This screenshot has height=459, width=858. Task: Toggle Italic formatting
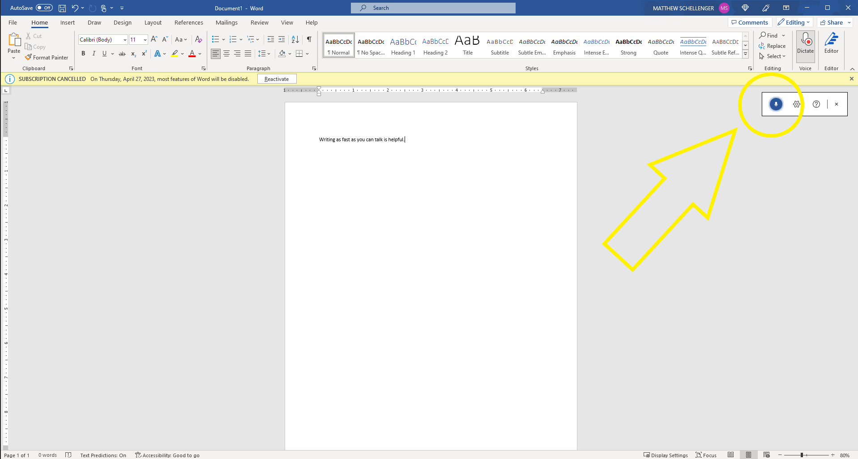94,54
